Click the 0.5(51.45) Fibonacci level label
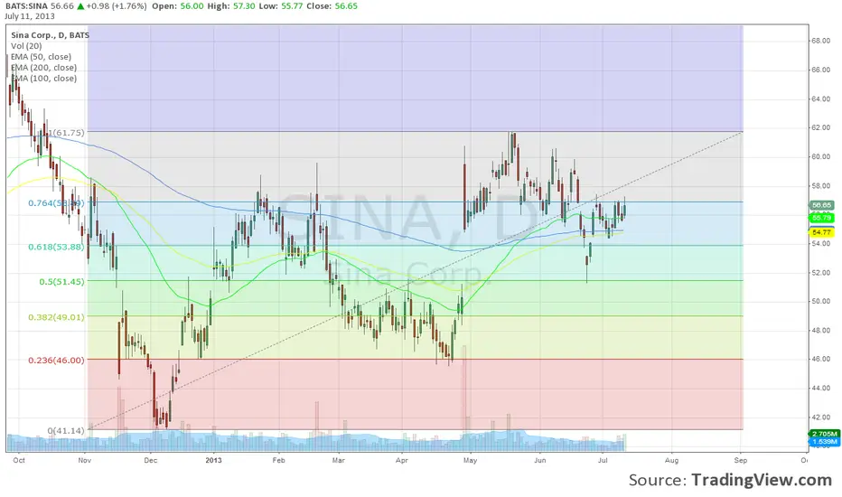Screen dimensions: 842x497 [61, 282]
